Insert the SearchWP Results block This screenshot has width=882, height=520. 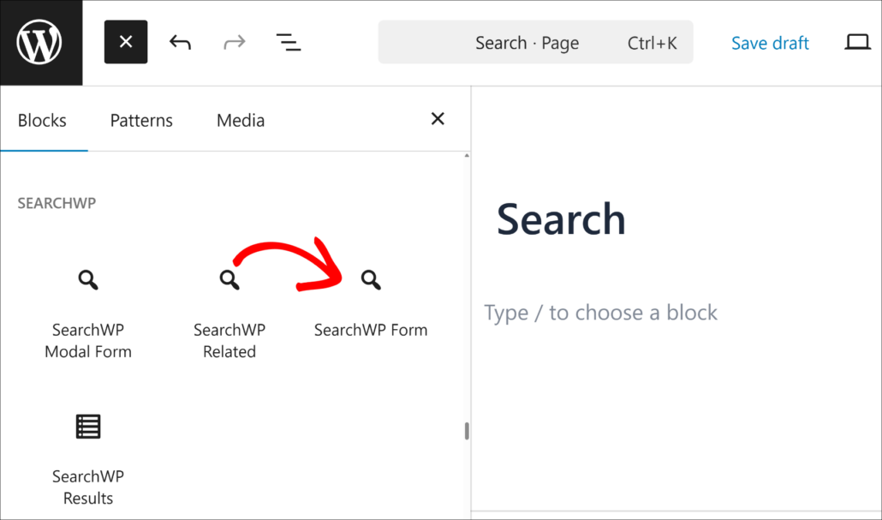pyautogui.click(x=87, y=458)
